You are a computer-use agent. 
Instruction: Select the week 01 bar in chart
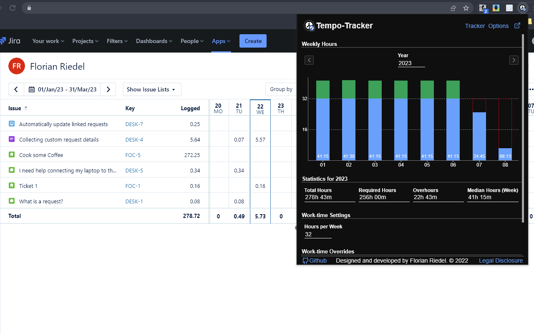[x=323, y=120]
